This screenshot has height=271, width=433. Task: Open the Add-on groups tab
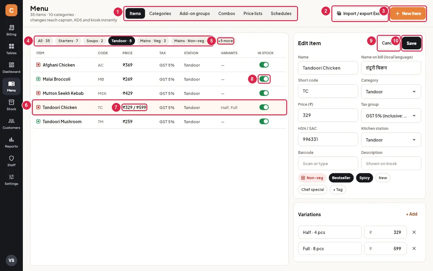pos(195,13)
